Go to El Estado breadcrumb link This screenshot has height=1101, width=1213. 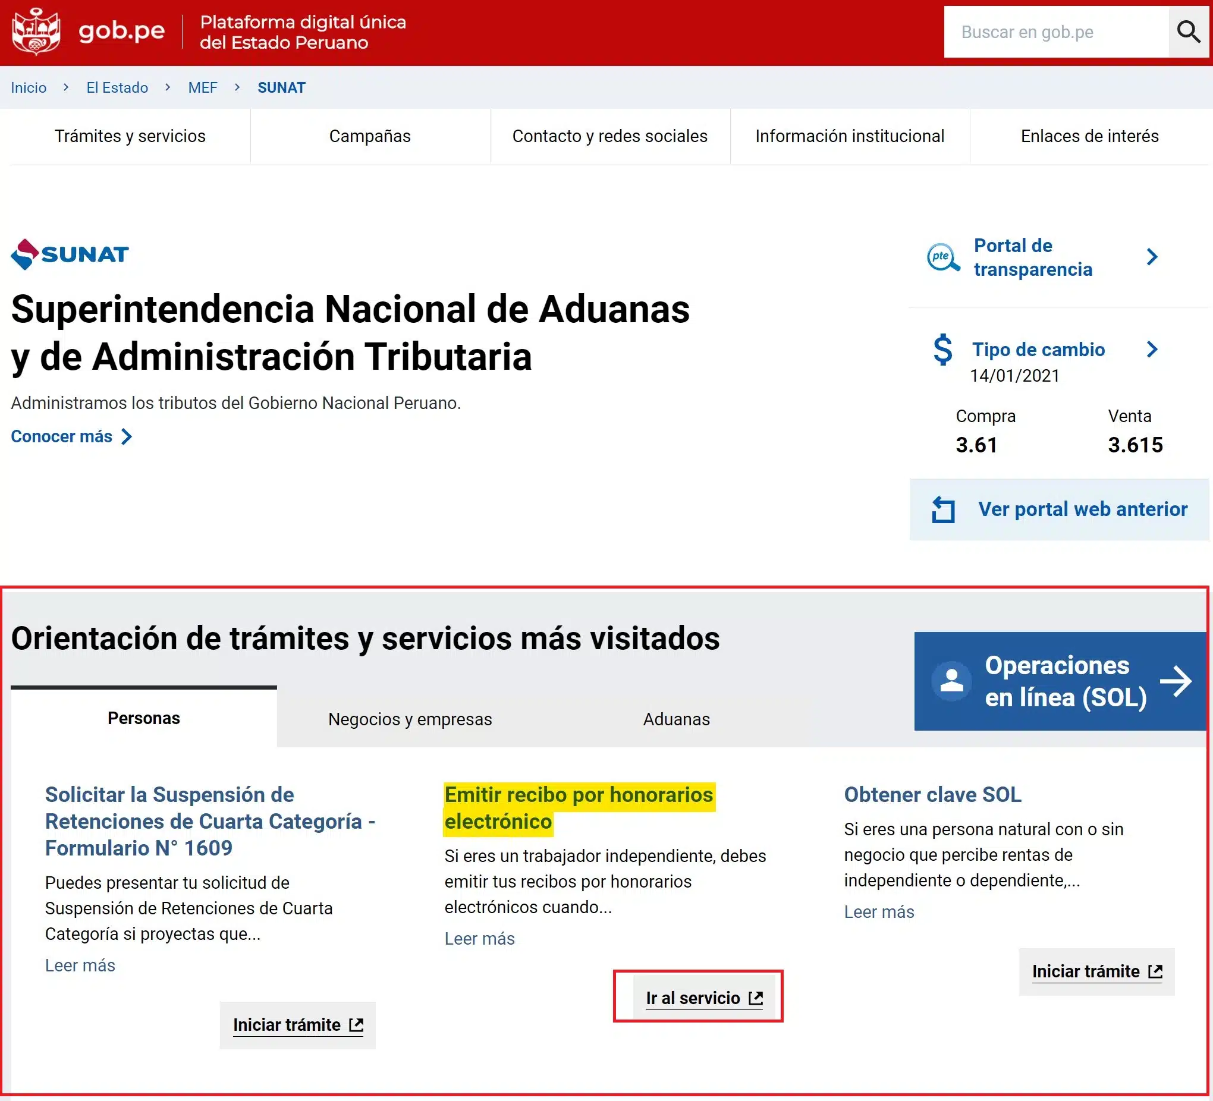[117, 88]
